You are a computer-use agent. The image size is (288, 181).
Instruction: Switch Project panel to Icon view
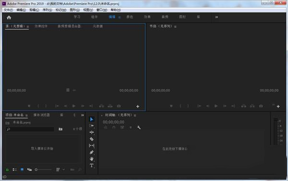point(22,169)
